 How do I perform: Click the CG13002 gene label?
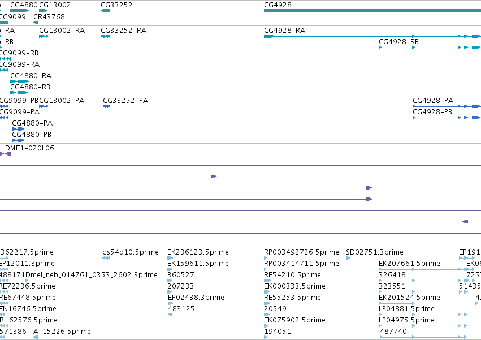point(55,5)
